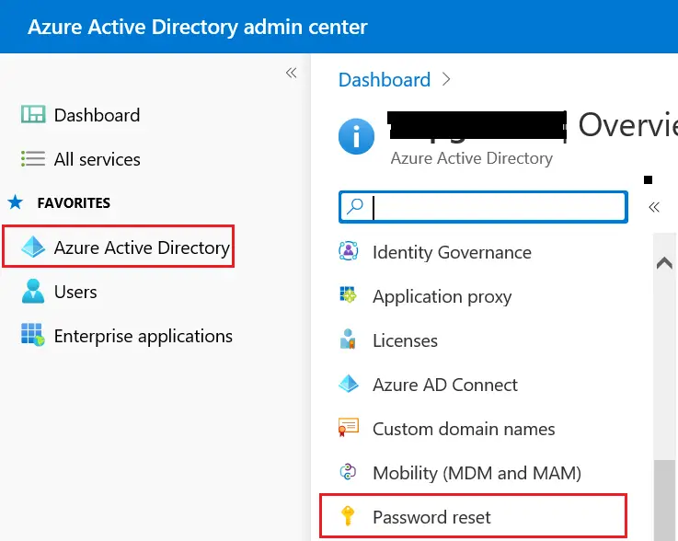This screenshot has height=541, width=678.
Task: Open Custom domain names blade
Action: 464,429
